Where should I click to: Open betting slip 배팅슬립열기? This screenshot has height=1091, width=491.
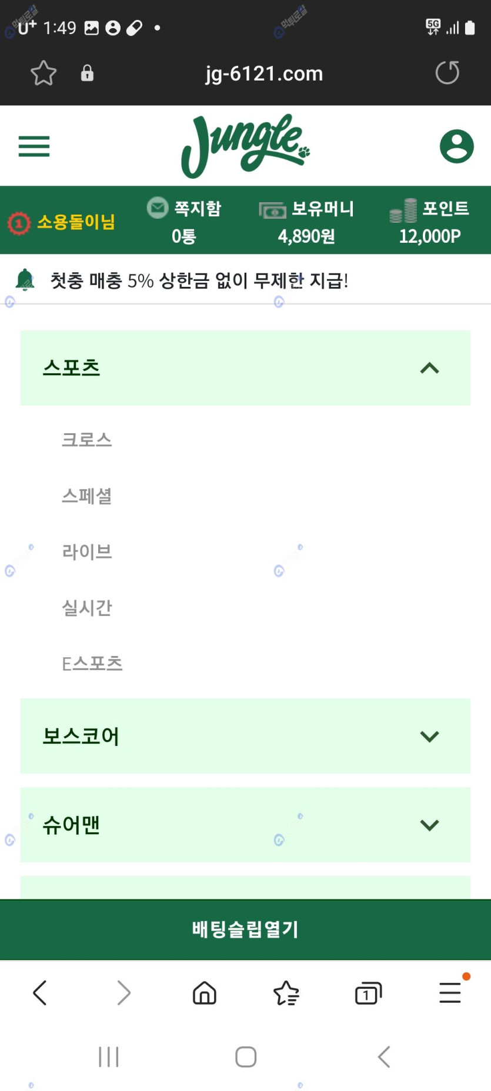pos(245,929)
